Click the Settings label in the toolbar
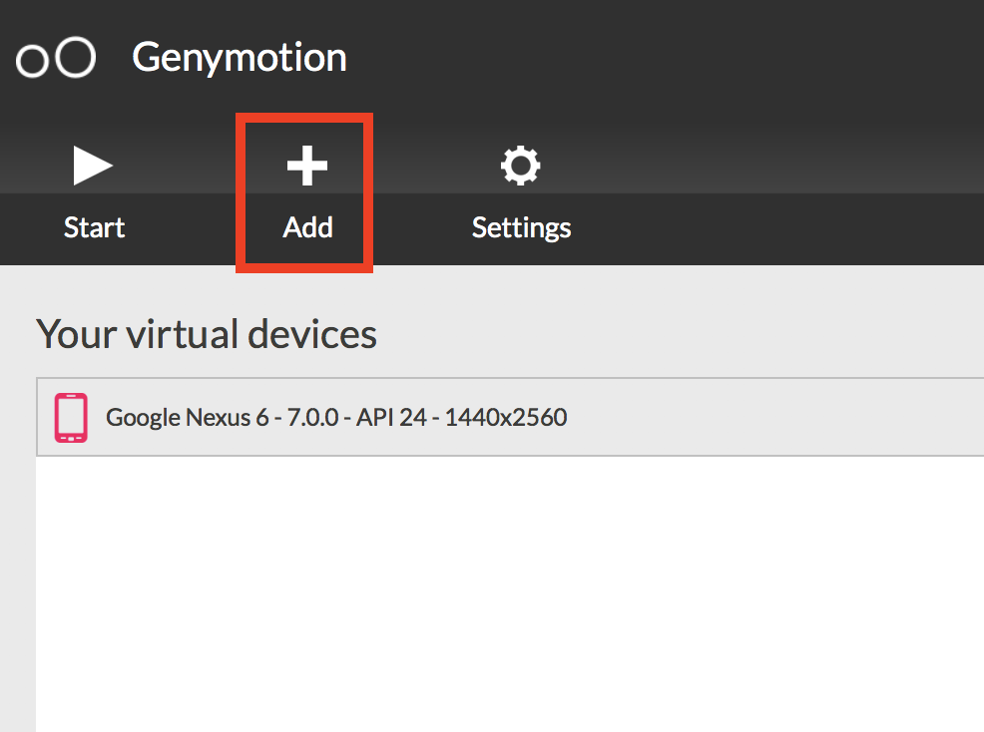 click(x=522, y=228)
